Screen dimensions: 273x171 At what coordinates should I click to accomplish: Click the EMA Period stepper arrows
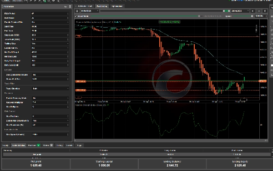pos(68,14)
